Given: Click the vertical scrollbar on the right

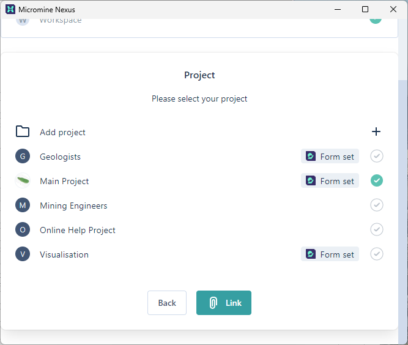Looking at the screenshot, I should (x=403, y=184).
